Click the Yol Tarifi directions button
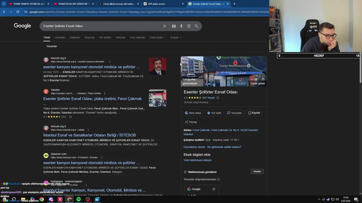The height and width of the screenshot is (203, 362). (x=214, y=113)
